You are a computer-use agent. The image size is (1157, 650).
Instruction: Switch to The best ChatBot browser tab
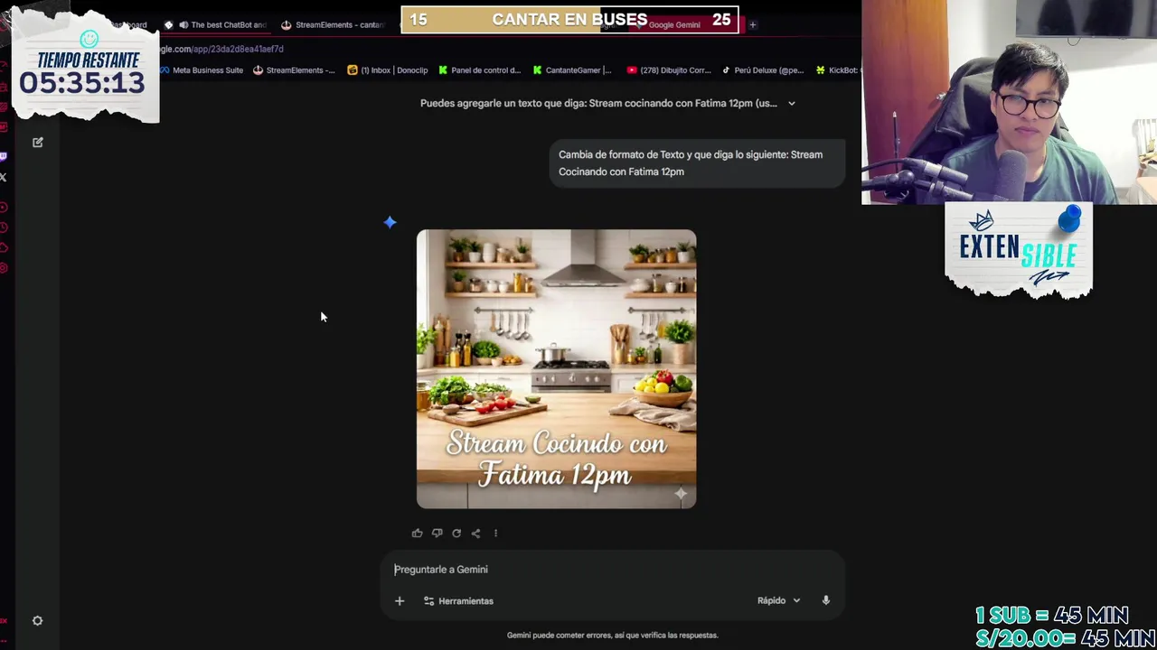(217, 24)
